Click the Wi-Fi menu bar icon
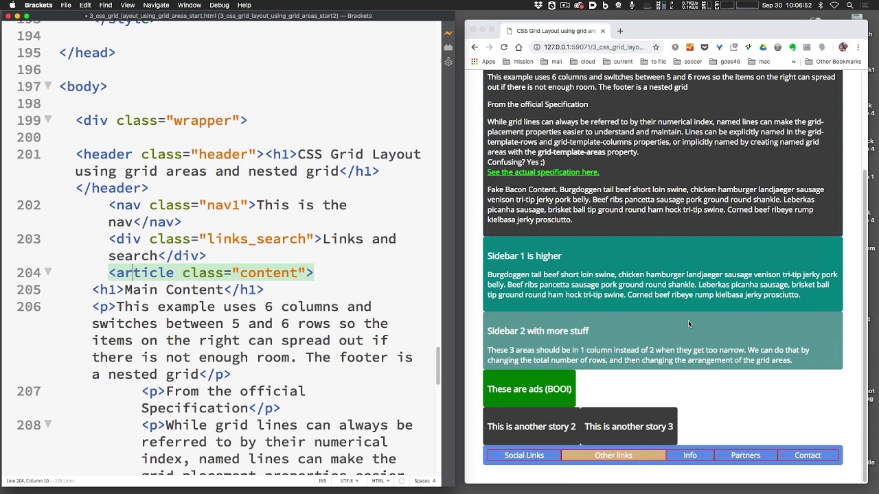879x494 pixels. point(834,5)
